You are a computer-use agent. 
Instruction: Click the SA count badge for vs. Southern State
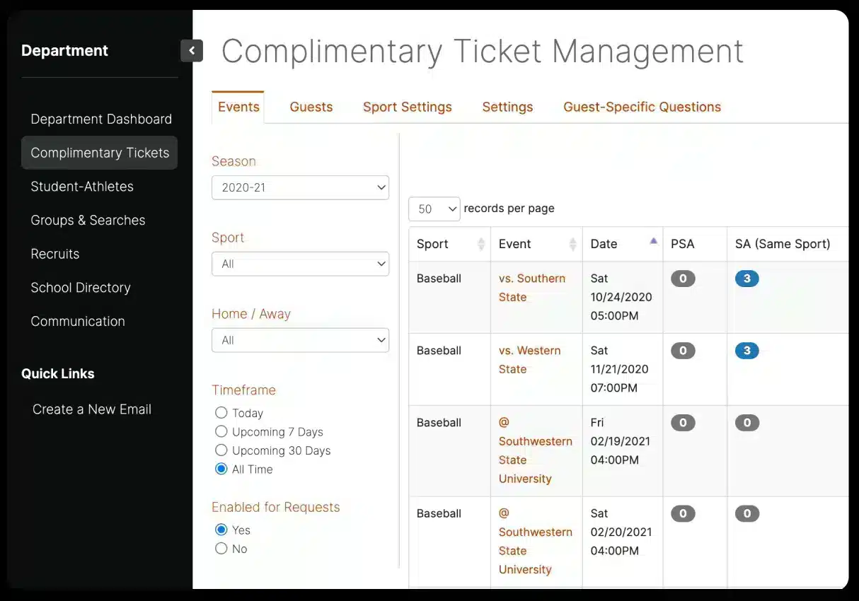(x=747, y=278)
